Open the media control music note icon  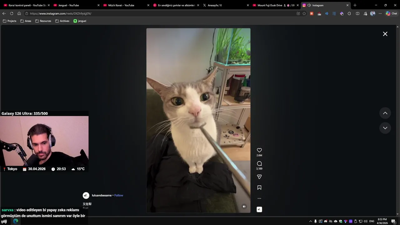[x=365, y=13]
